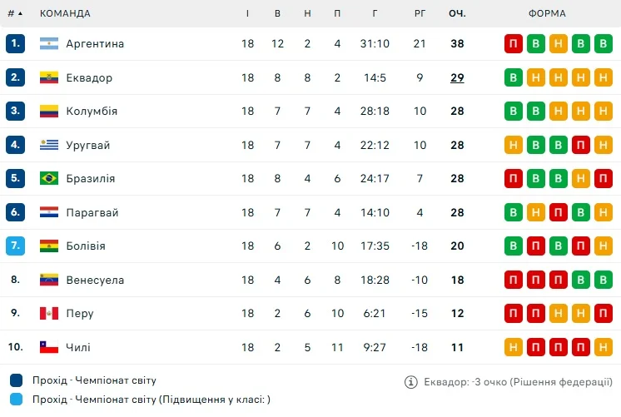621x417 pixels.
Task: Click the Brazil flag icon
Action: (49, 179)
